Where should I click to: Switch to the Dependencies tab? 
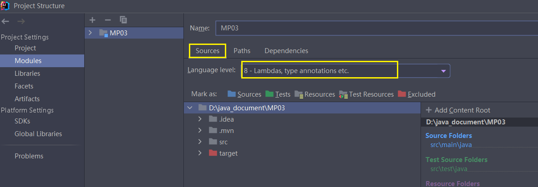pos(286,51)
